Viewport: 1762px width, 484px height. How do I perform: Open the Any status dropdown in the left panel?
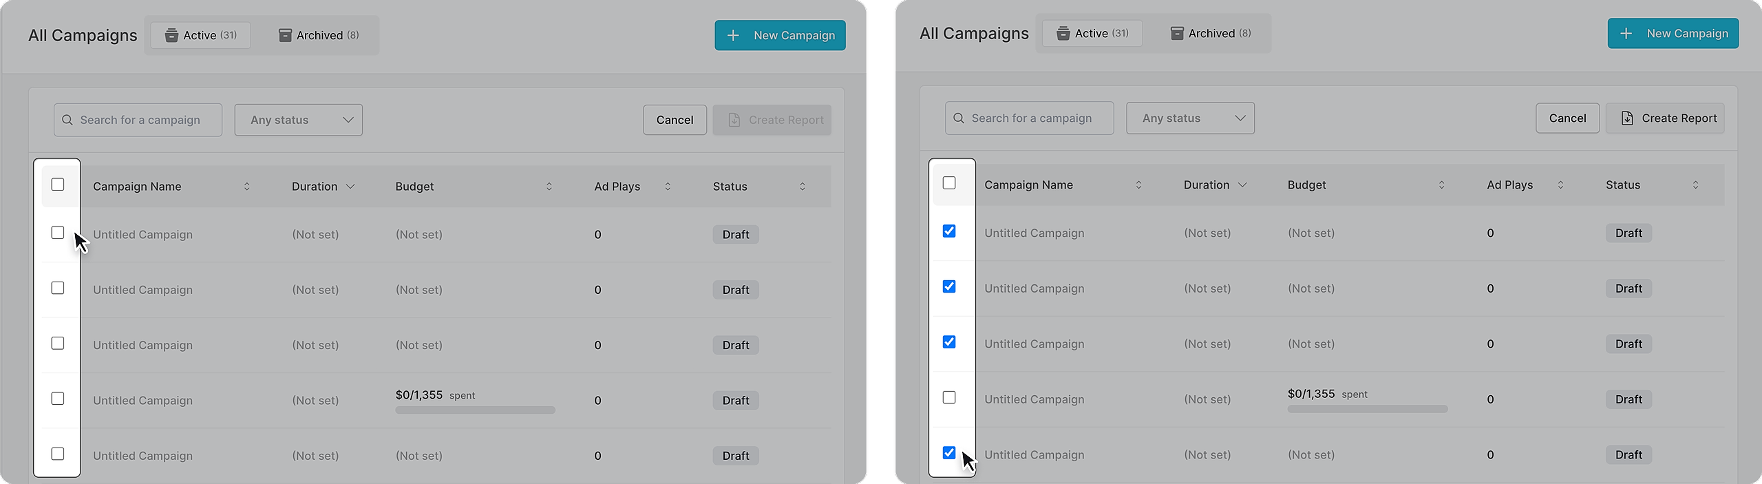click(298, 120)
